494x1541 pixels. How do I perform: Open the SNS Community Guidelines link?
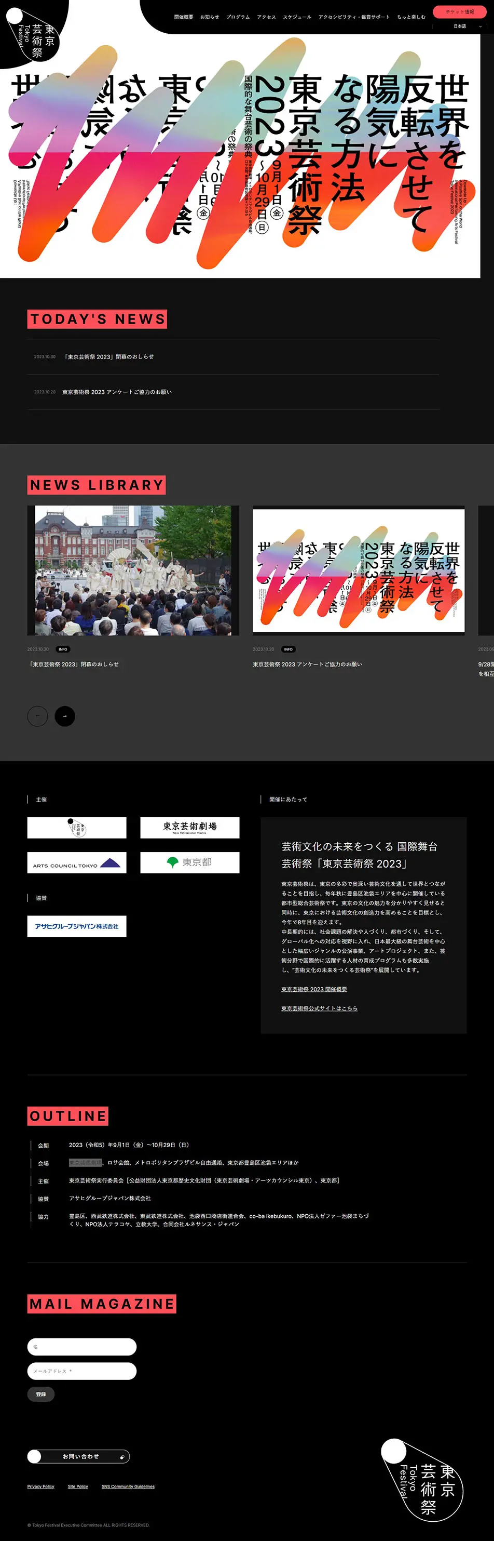pyautogui.click(x=128, y=1486)
